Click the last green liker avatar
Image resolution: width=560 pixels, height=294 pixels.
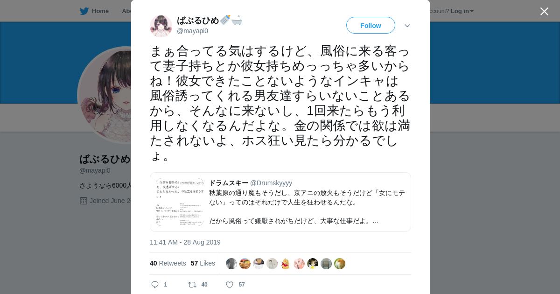tap(340, 264)
